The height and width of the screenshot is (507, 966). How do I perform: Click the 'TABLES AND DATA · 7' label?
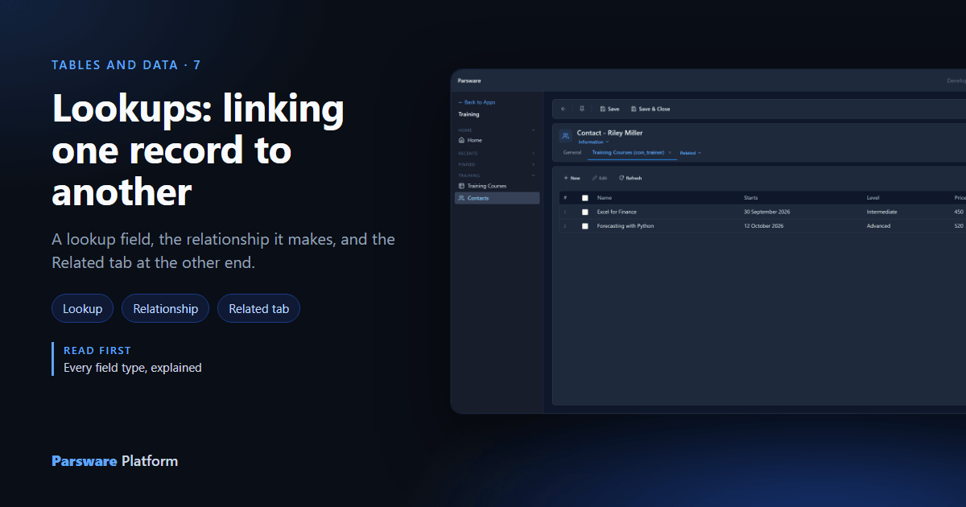(x=126, y=65)
